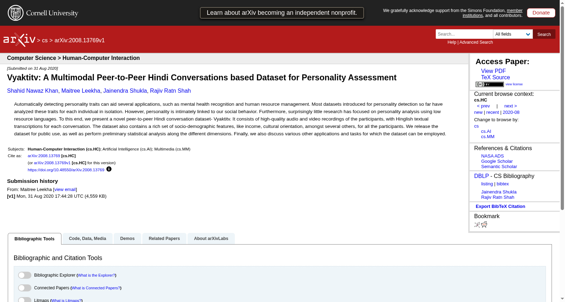Open the All fields search dropdown

pyautogui.click(x=513, y=34)
